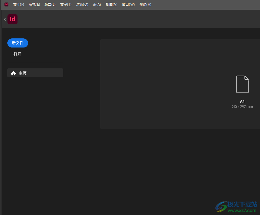Open the 帮助(H) menu
Screen dimensions: 260x215
[145, 4]
